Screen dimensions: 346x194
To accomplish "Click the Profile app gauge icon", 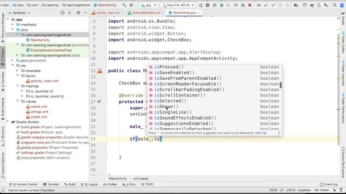I will click(236, 5).
